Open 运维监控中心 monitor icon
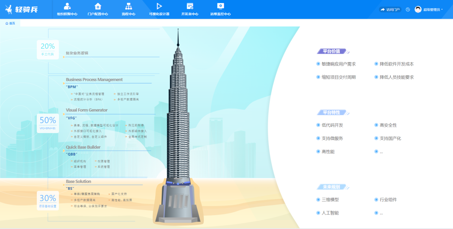This screenshot has height=229, width=453. (221, 6)
